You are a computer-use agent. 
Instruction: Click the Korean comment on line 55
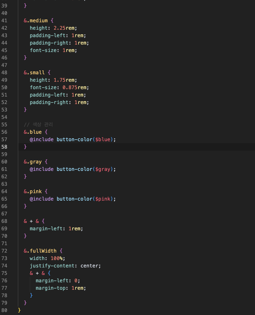click(38, 125)
